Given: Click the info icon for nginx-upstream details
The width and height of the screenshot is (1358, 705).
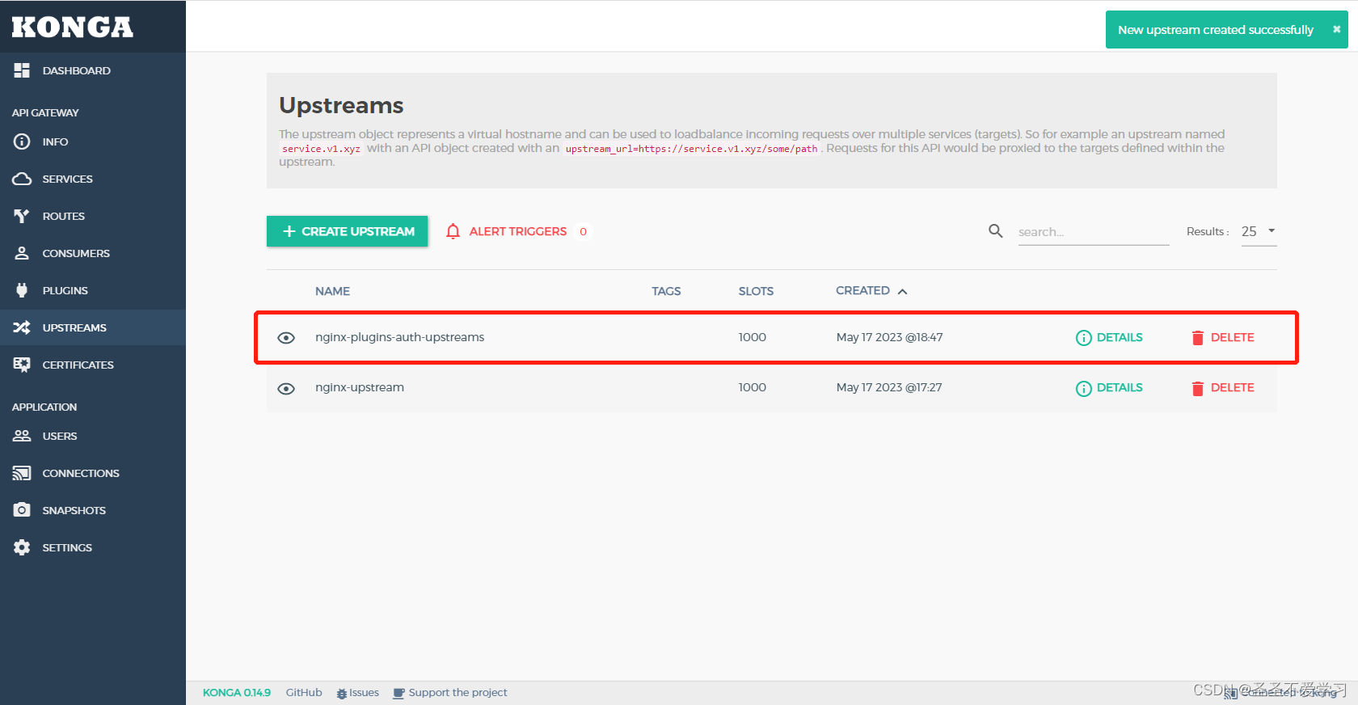Looking at the screenshot, I should coord(1084,388).
